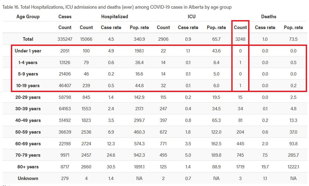
Task: Select total deaths count 3248
Action: [x=240, y=39]
